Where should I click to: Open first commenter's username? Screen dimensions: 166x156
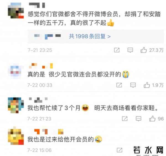[37, 5]
